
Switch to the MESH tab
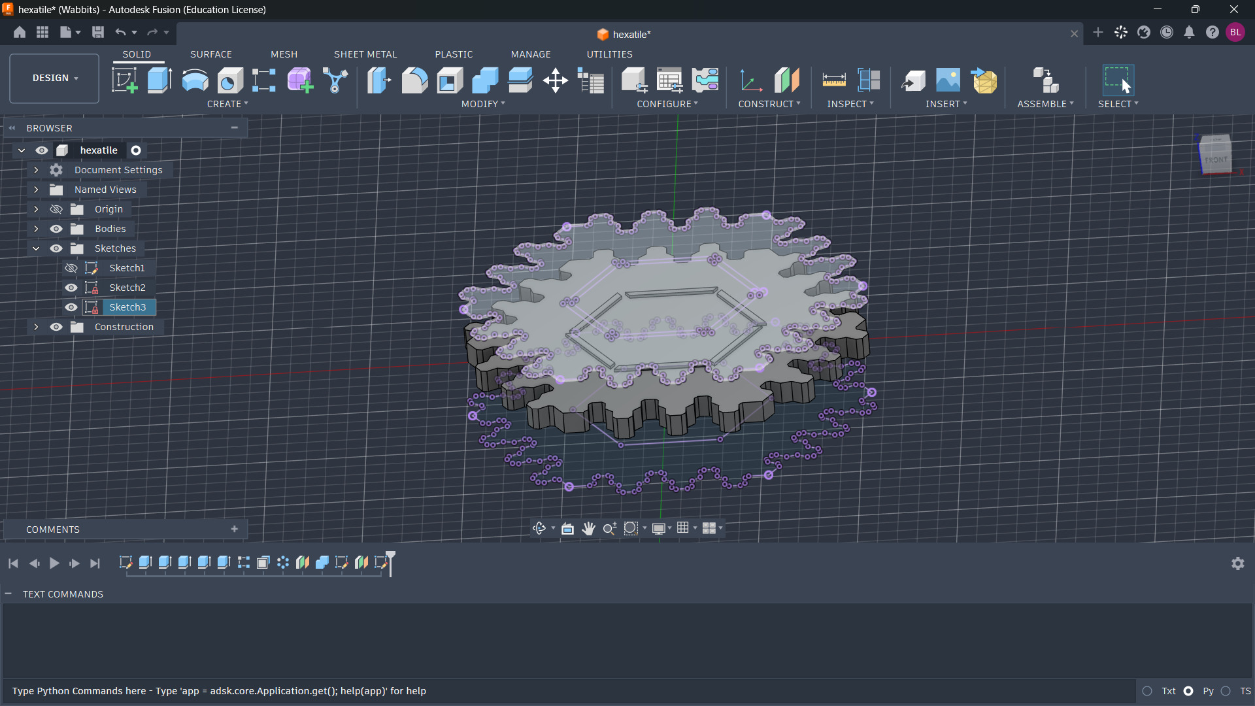[284, 54]
